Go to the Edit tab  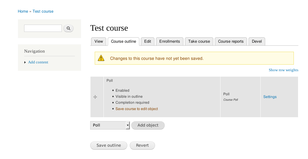coord(148,41)
